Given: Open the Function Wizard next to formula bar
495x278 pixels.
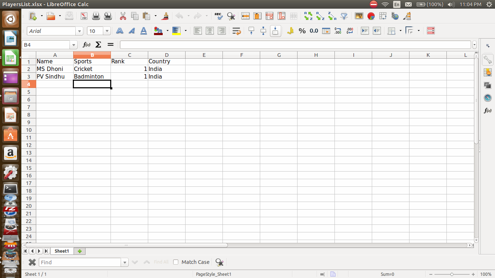Looking at the screenshot, I should [x=87, y=45].
